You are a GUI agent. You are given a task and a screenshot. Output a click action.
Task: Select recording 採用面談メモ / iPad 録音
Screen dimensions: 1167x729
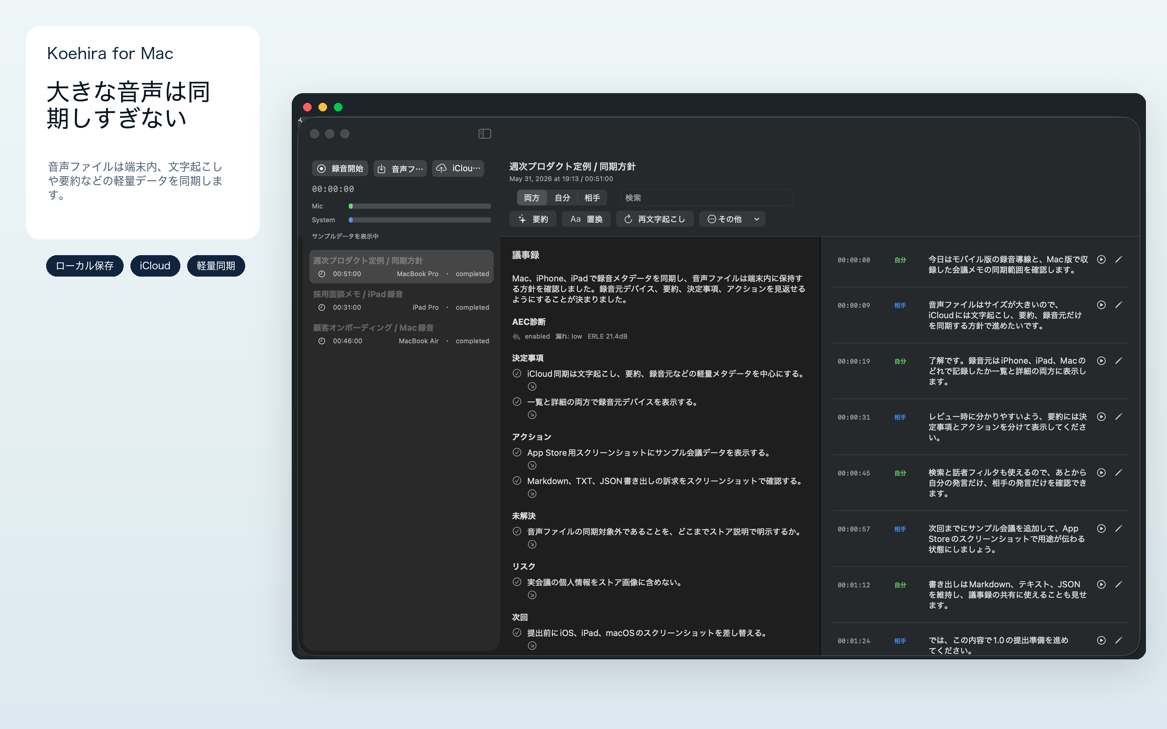click(x=401, y=301)
